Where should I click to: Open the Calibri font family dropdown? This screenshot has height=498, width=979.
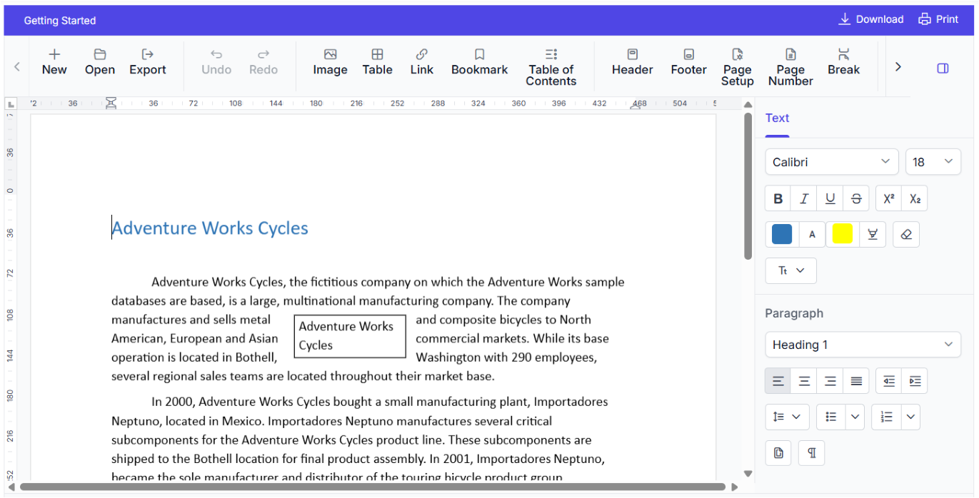click(831, 162)
